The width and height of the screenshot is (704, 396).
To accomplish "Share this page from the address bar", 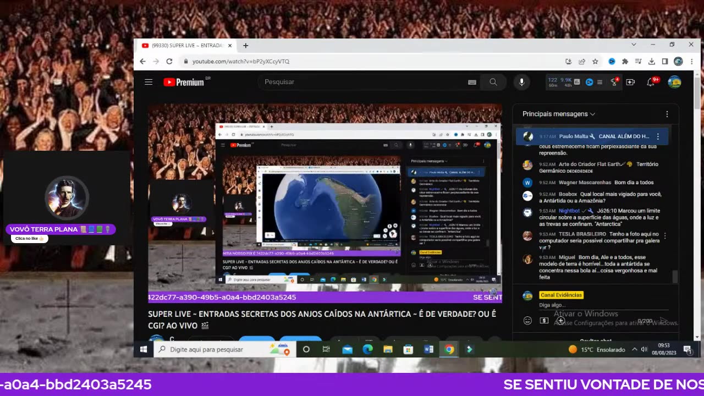I will click(x=582, y=62).
